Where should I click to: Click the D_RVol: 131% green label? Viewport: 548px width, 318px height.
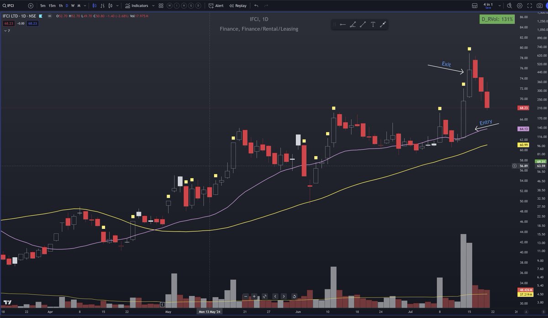click(x=497, y=20)
